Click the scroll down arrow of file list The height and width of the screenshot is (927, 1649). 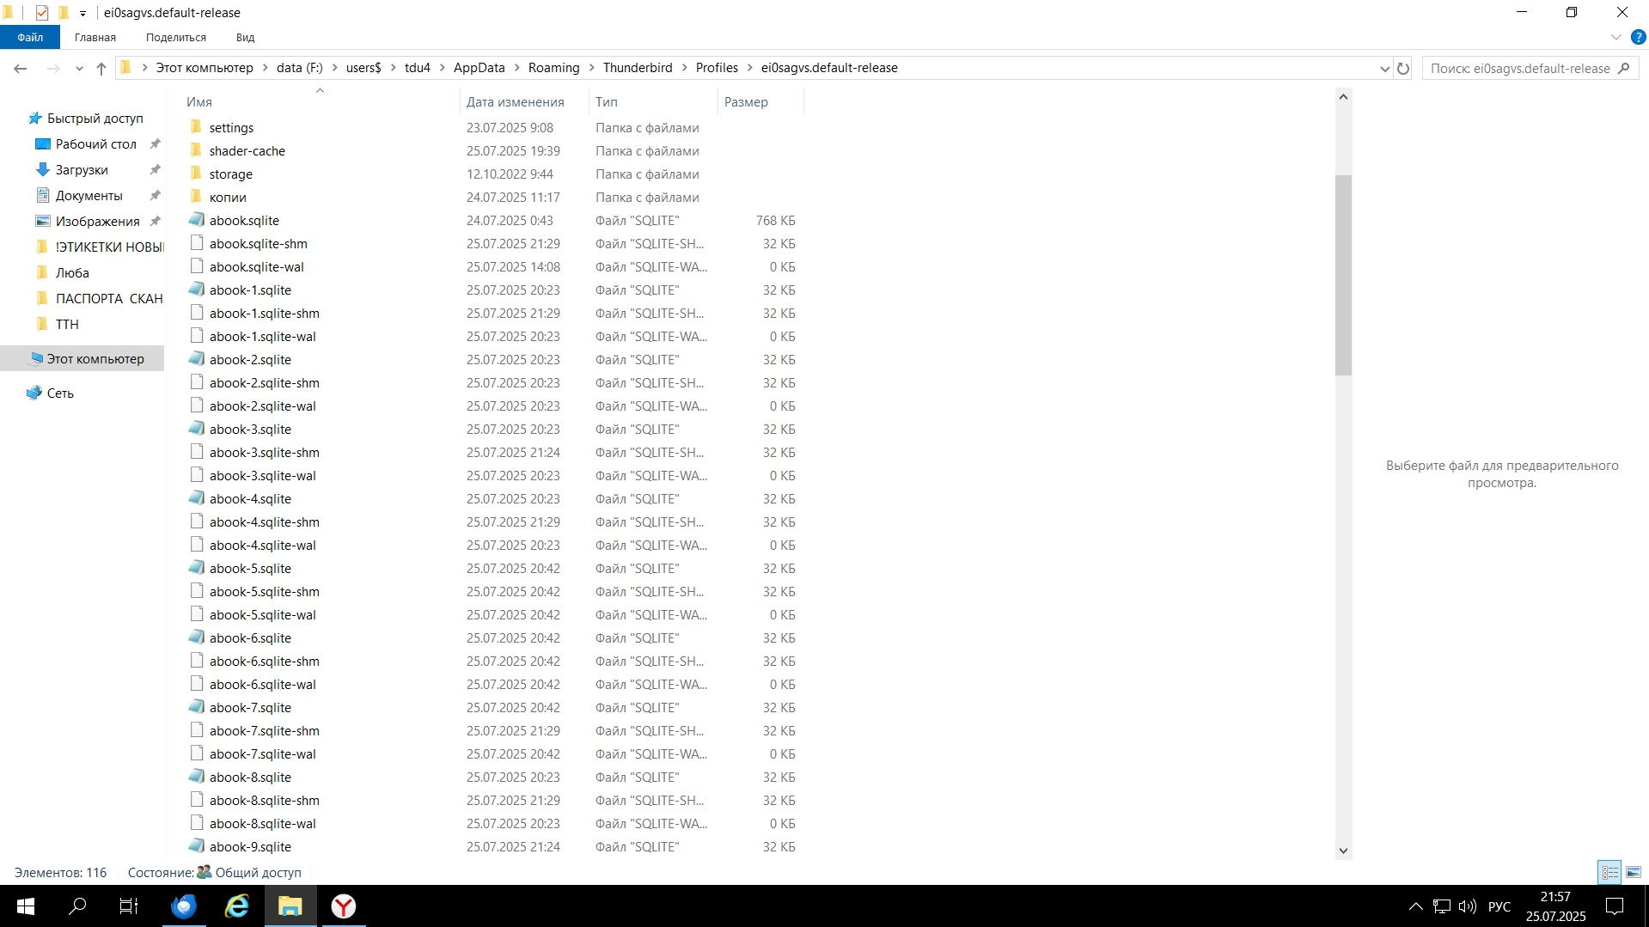(1344, 851)
